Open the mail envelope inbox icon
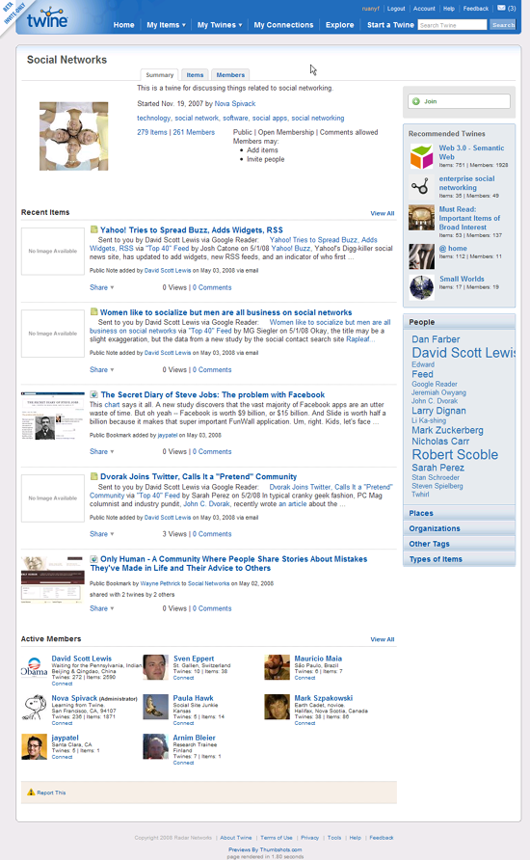 (x=501, y=9)
